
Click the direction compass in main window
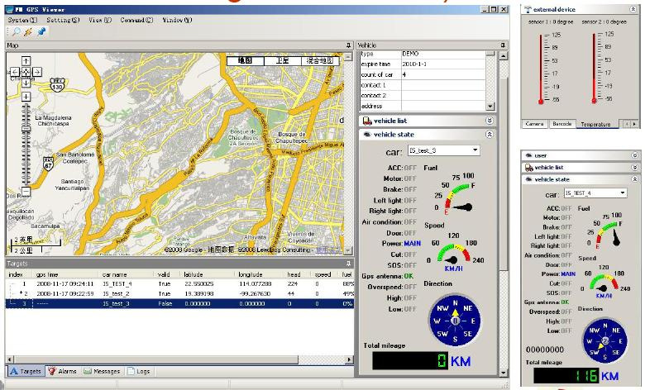coord(455,321)
